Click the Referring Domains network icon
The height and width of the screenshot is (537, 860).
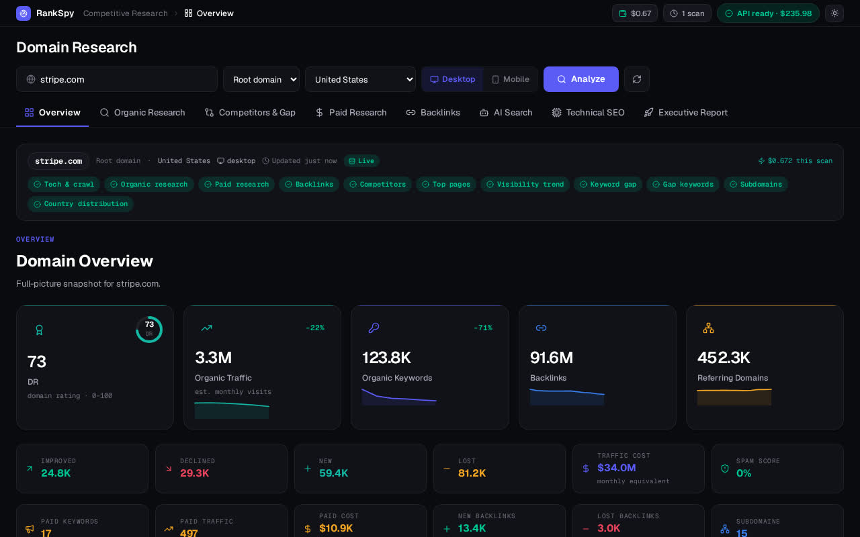[x=708, y=328]
